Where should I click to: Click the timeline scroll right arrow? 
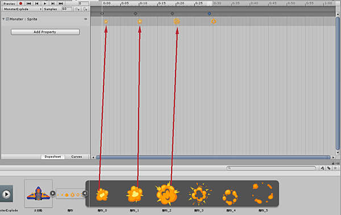[333, 157]
